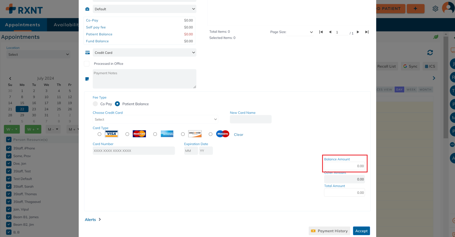This screenshot has height=237, width=455.
Task: Click the refresh appointments icon
Action: pos(430,52)
